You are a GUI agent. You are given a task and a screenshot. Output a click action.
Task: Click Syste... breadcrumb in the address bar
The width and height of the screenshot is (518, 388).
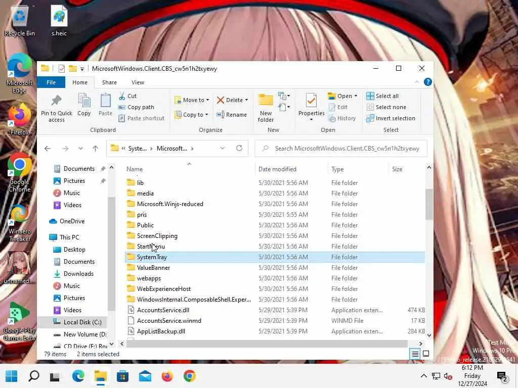[138, 149]
